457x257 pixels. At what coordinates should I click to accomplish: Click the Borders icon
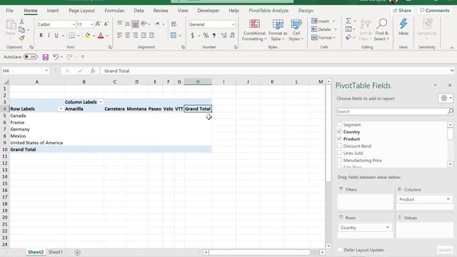(x=71, y=36)
